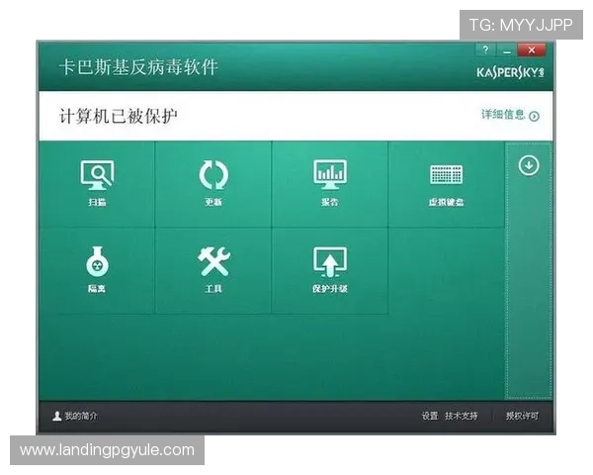Open 技术支持 (Technical Support)
593x475 pixels.
click(461, 416)
